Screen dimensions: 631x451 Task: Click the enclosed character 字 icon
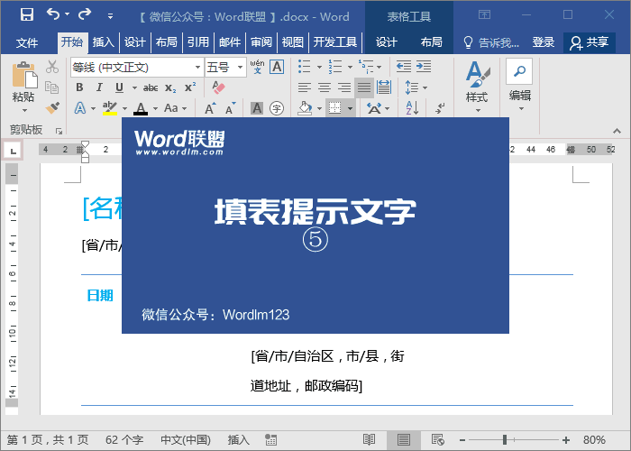pos(277,108)
